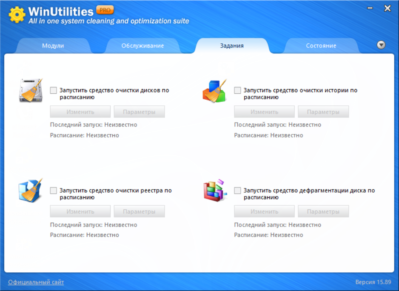399x291 pixels.
Task: Close the WinUtilities window
Action: [387, 8]
